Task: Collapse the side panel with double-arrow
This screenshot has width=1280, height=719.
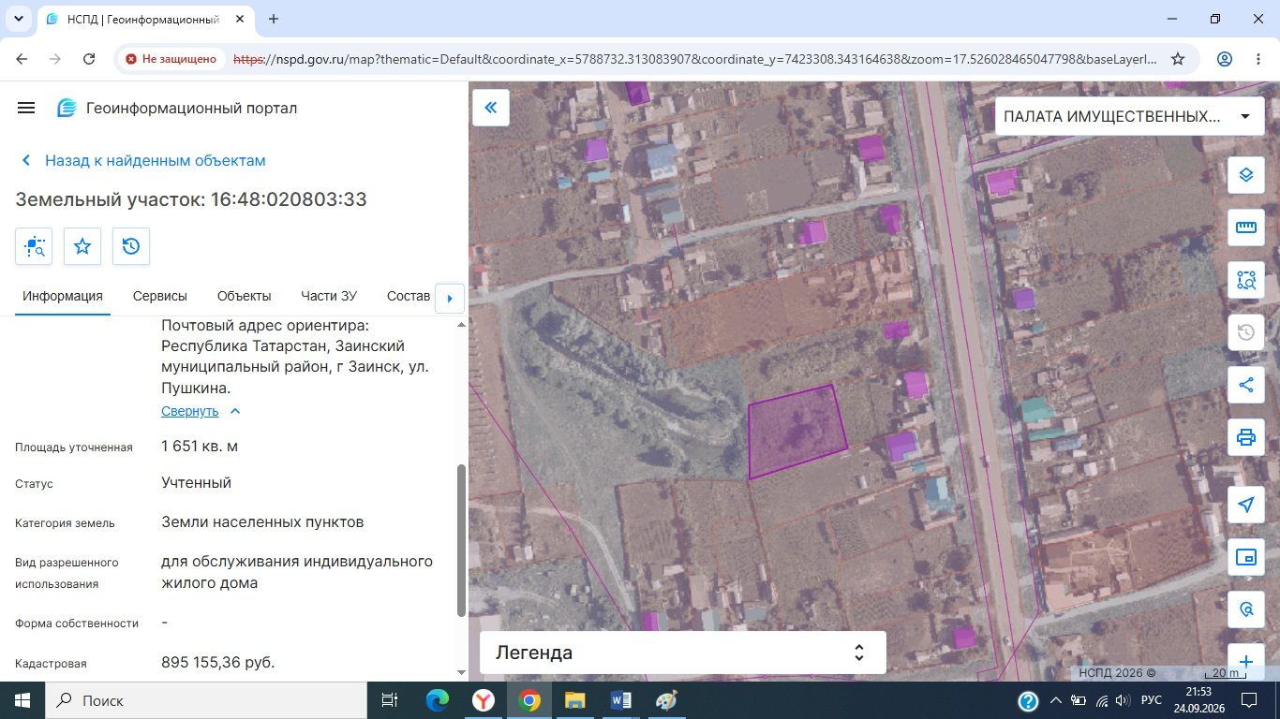Action: (491, 108)
